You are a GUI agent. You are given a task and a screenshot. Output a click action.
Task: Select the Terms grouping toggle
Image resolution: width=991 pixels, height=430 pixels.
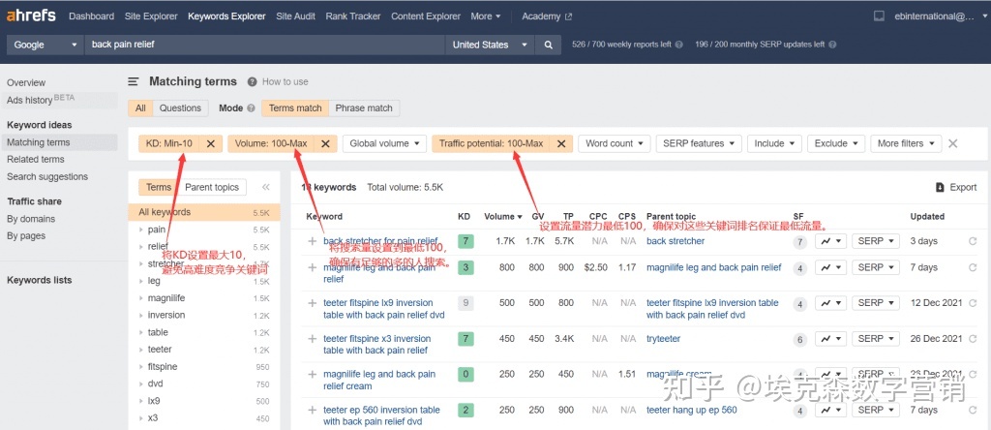tap(159, 187)
